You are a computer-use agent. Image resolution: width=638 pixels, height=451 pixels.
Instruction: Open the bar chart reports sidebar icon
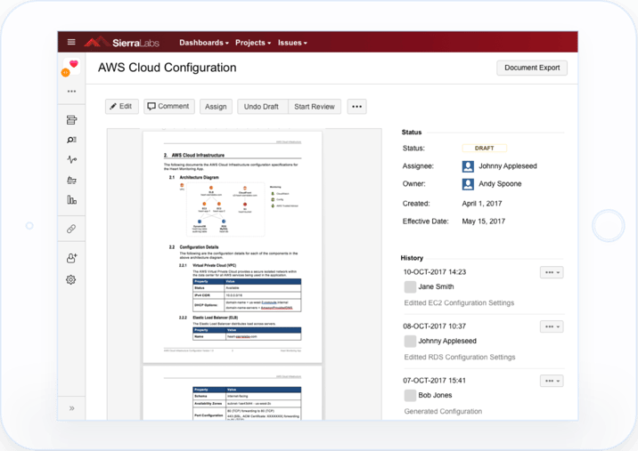click(71, 200)
